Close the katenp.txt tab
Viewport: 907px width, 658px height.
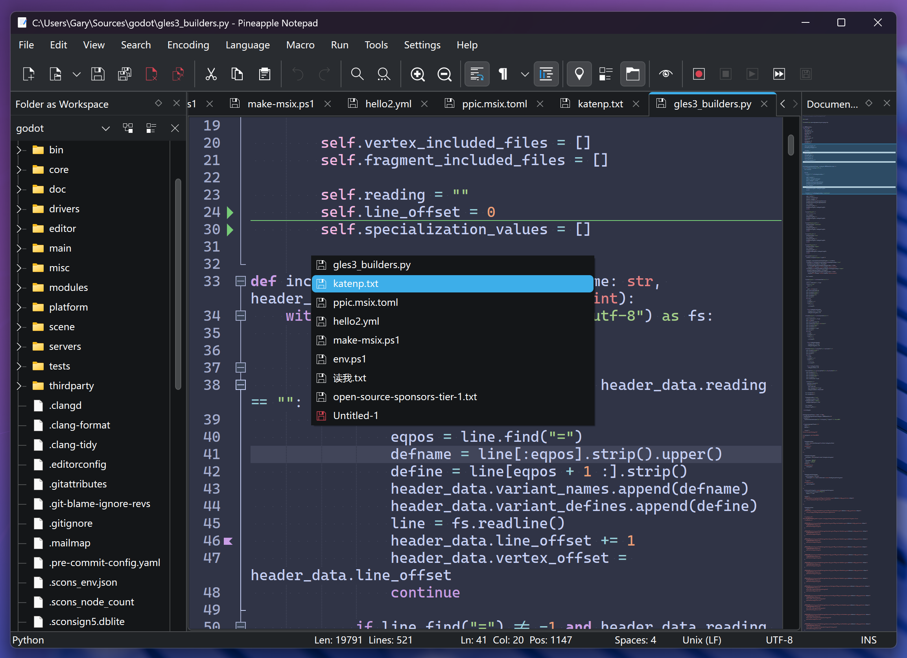click(636, 104)
